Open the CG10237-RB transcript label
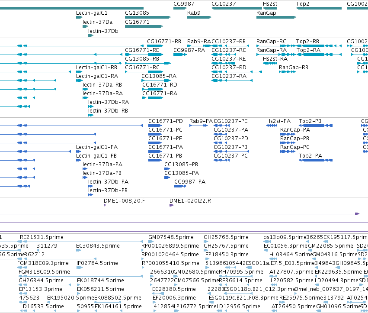368x313 pixels. pyautogui.click(x=229, y=42)
